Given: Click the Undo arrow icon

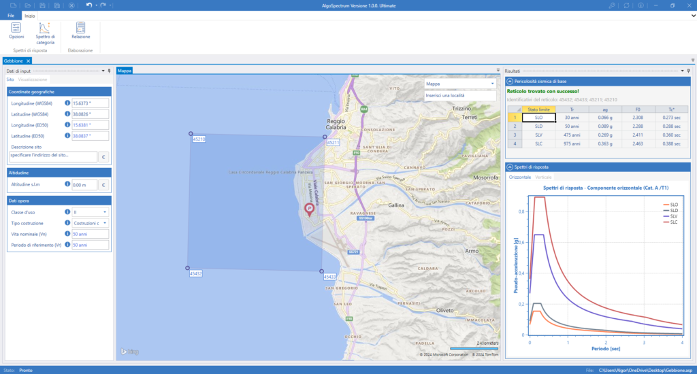Looking at the screenshot, I should (x=89, y=5).
